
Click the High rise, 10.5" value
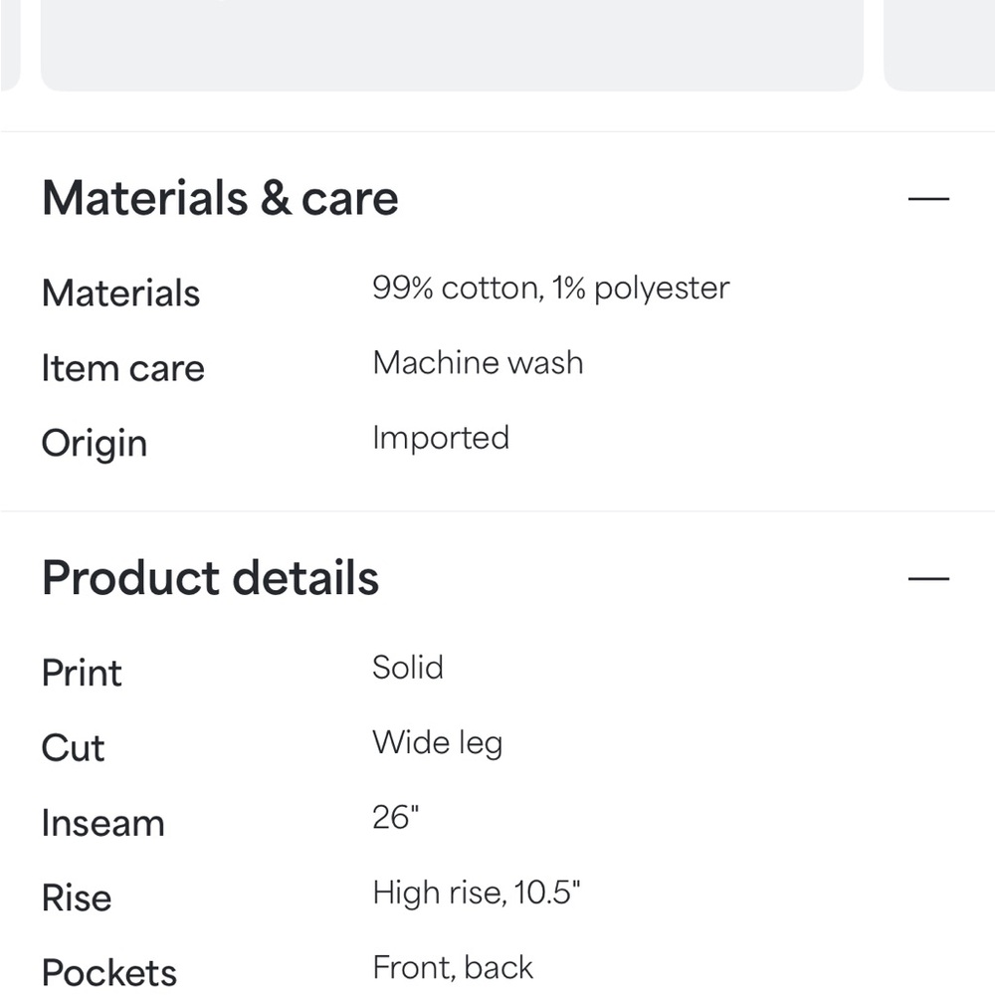[x=476, y=893]
